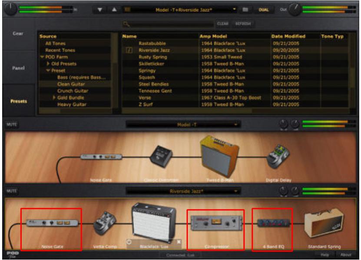Select the Squash preset
The width and height of the screenshot is (361, 260).
tap(147, 77)
